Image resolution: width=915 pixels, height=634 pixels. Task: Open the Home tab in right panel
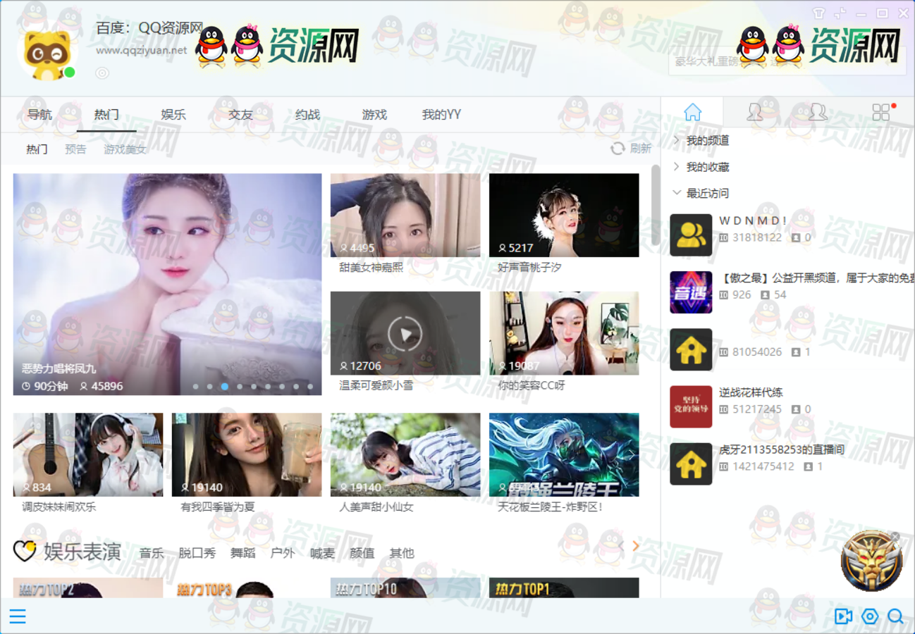693,112
